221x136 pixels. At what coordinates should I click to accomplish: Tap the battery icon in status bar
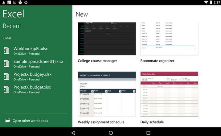coord(211,2)
